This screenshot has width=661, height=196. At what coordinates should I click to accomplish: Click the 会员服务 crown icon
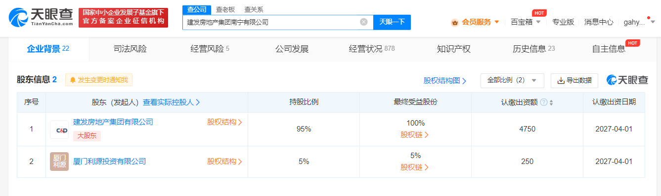[x=455, y=22]
